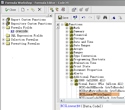Toggle the Workshop tree view icon
Image resolution: width=125 pixels, height=110 pixels.
point(52,10)
